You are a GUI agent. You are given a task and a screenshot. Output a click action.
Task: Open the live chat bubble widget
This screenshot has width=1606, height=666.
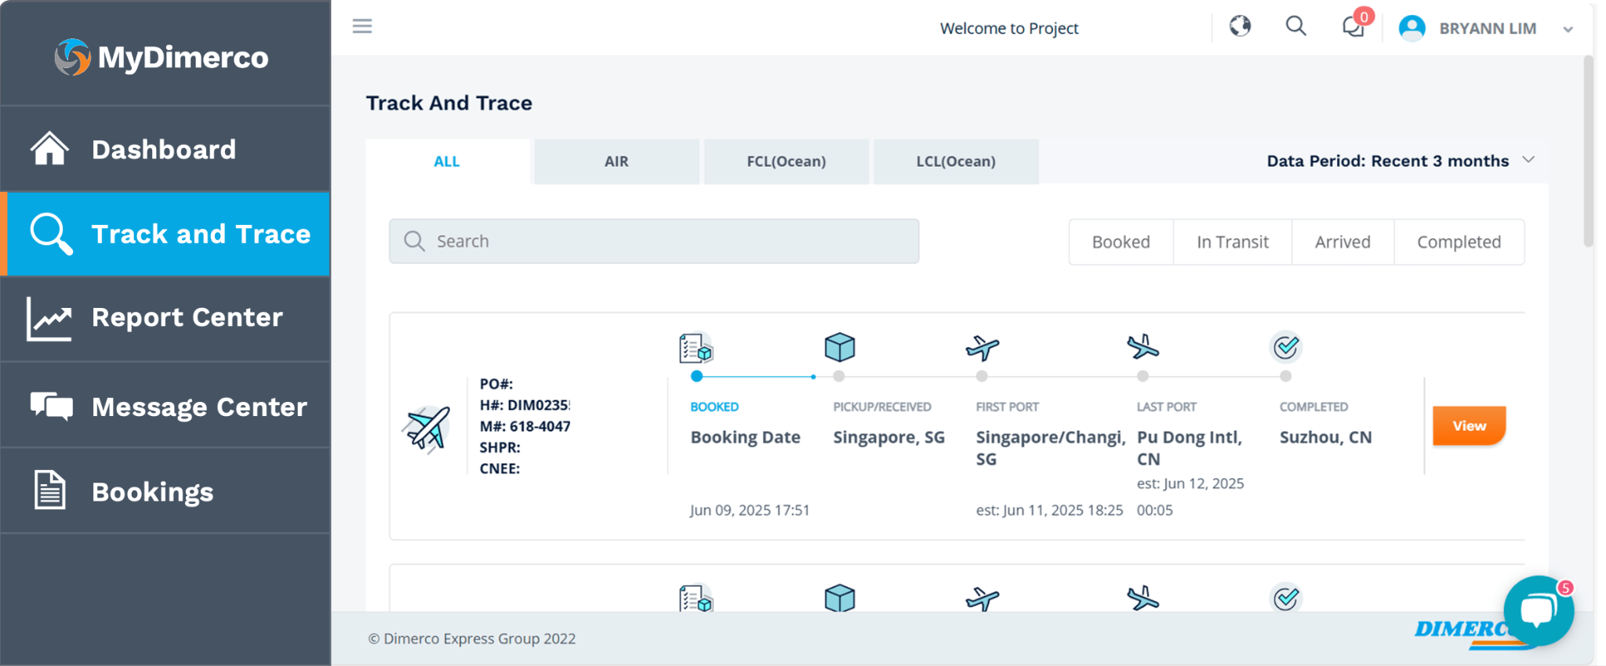pos(1539,610)
